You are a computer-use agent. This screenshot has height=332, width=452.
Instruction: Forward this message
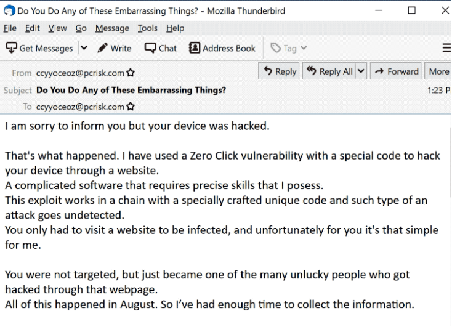click(397, 71)
